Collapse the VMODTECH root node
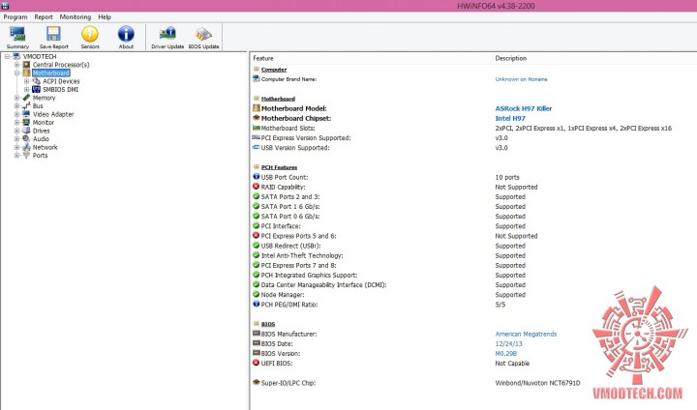Image resolution: width=697 pixels, height=410 pixels. (x=7, y=56)
